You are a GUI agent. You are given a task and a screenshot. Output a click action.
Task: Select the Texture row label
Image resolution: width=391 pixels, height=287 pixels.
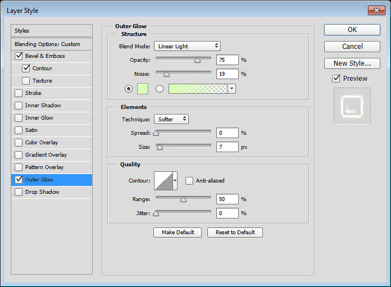point(42,81)
